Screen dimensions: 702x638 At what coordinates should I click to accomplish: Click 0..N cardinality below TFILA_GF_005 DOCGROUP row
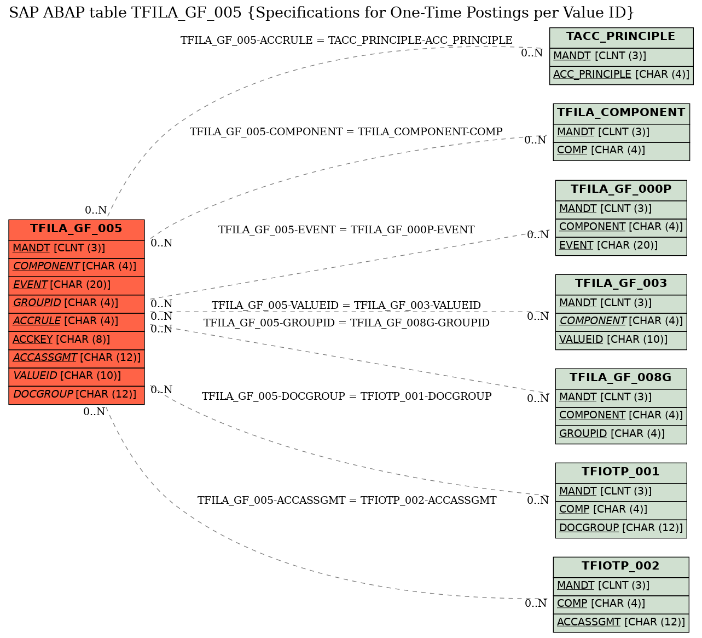(x=94, y=412)
